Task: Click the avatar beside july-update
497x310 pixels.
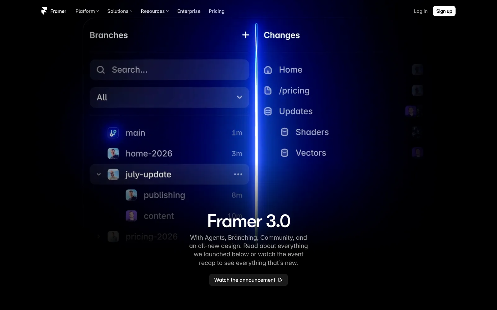Action: (113, 174)
